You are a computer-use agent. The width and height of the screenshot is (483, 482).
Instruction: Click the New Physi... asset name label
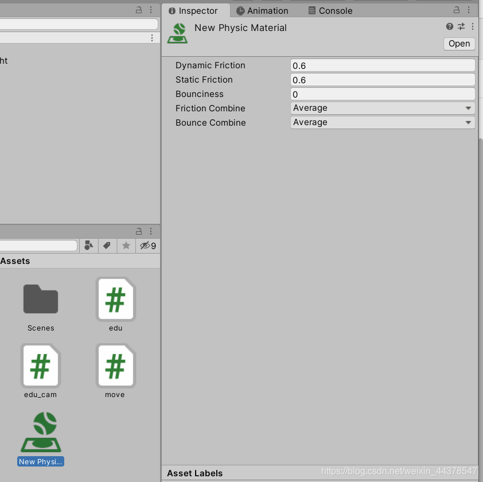point(41,461)
